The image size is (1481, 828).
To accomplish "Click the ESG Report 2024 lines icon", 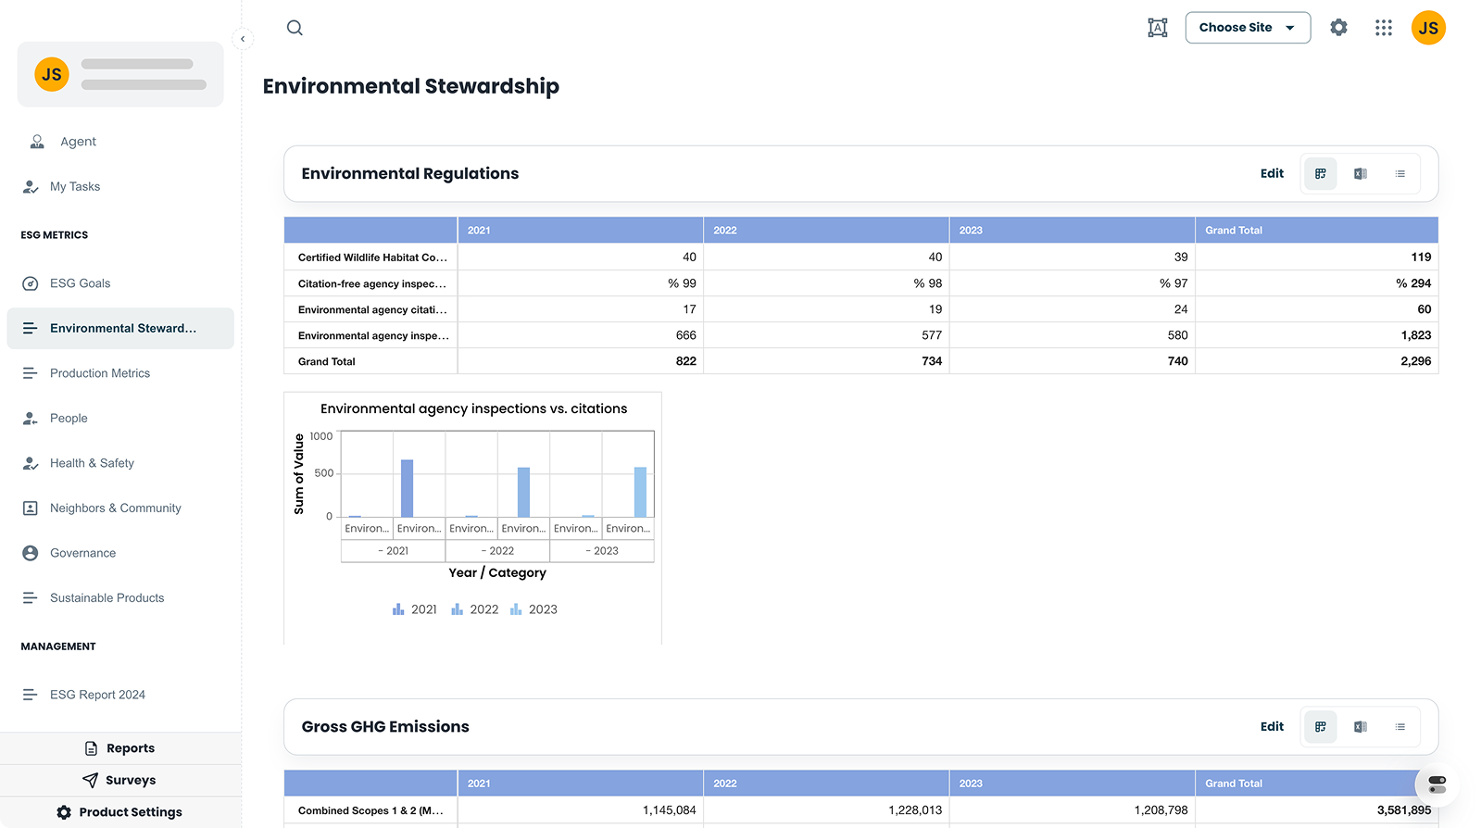I will [31, 695].
